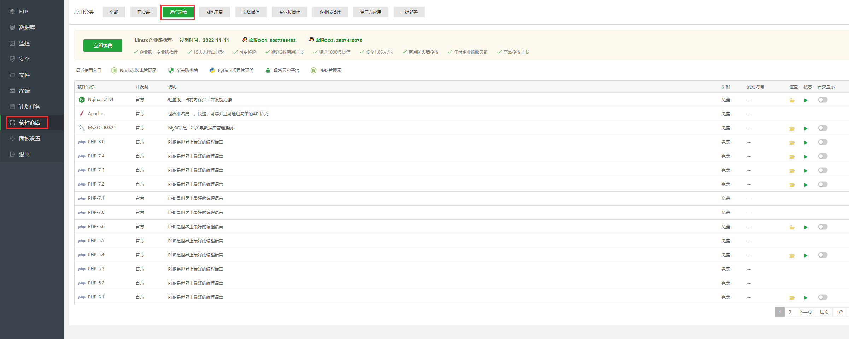
Task: Click the Apache software name
Action: [x=95, y=114]
